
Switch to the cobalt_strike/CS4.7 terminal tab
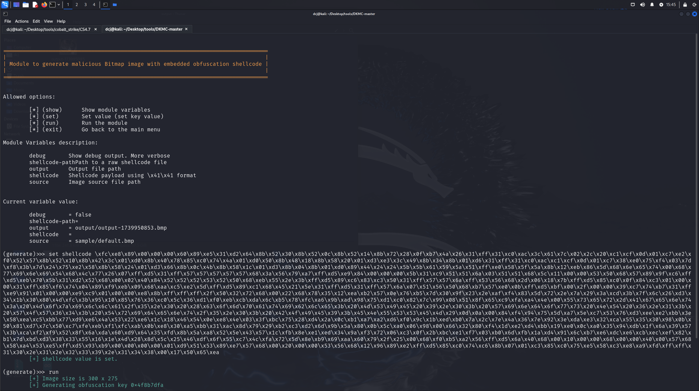(x=48, y=29)
